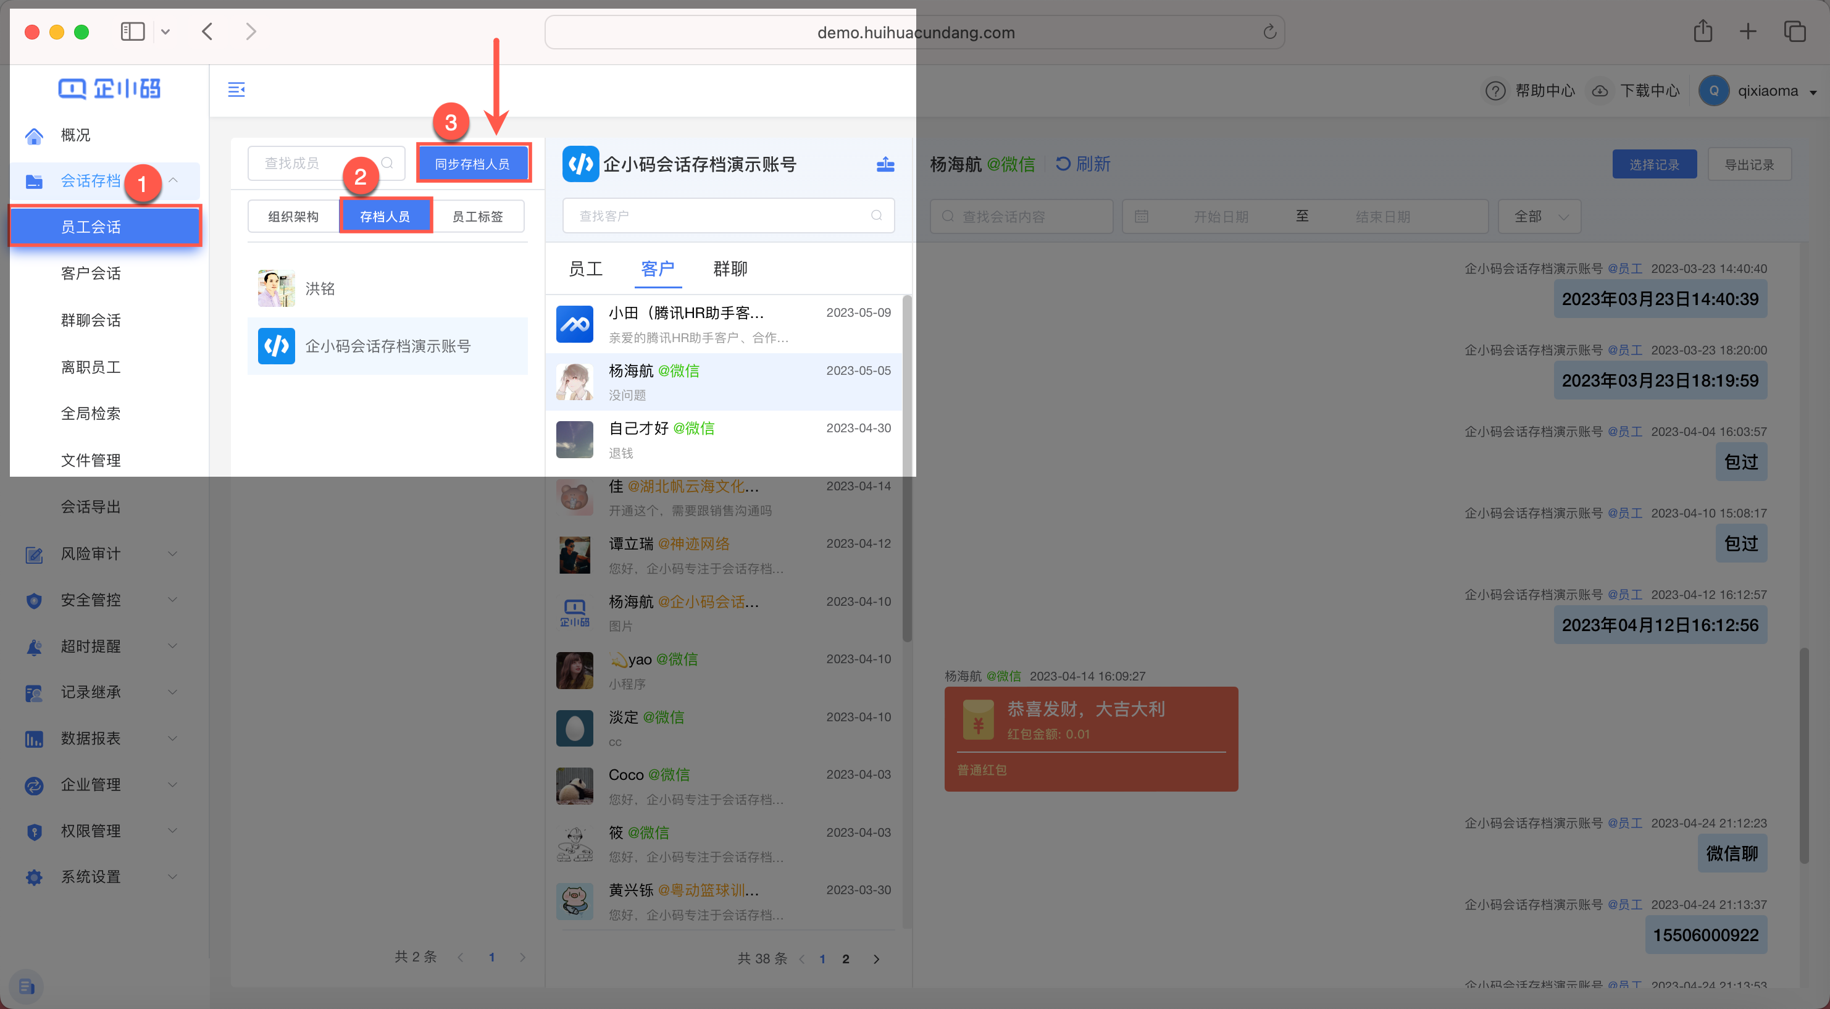Click the 会话存档 folder icon
This screenshot has height=1009, width=1830.
tap(34, 181)
